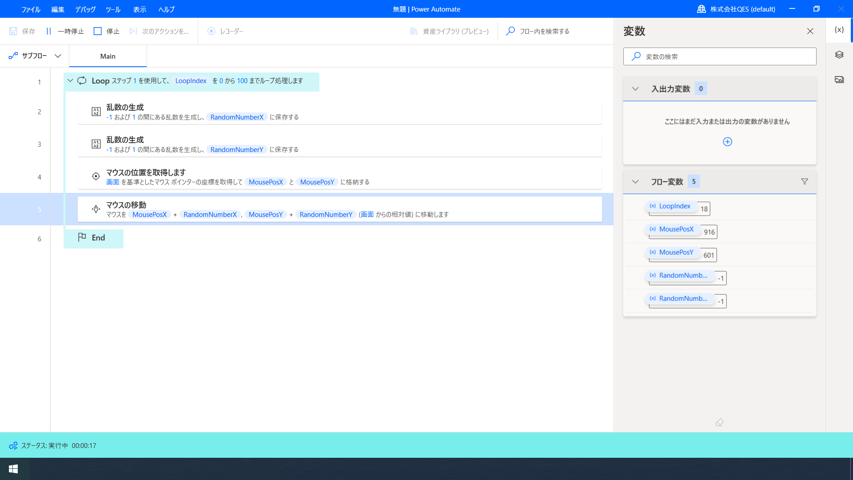Image resolution: width=853 pixels, height=480 pixels.
Task: Open the Tools menu
Action: [113, 9]
